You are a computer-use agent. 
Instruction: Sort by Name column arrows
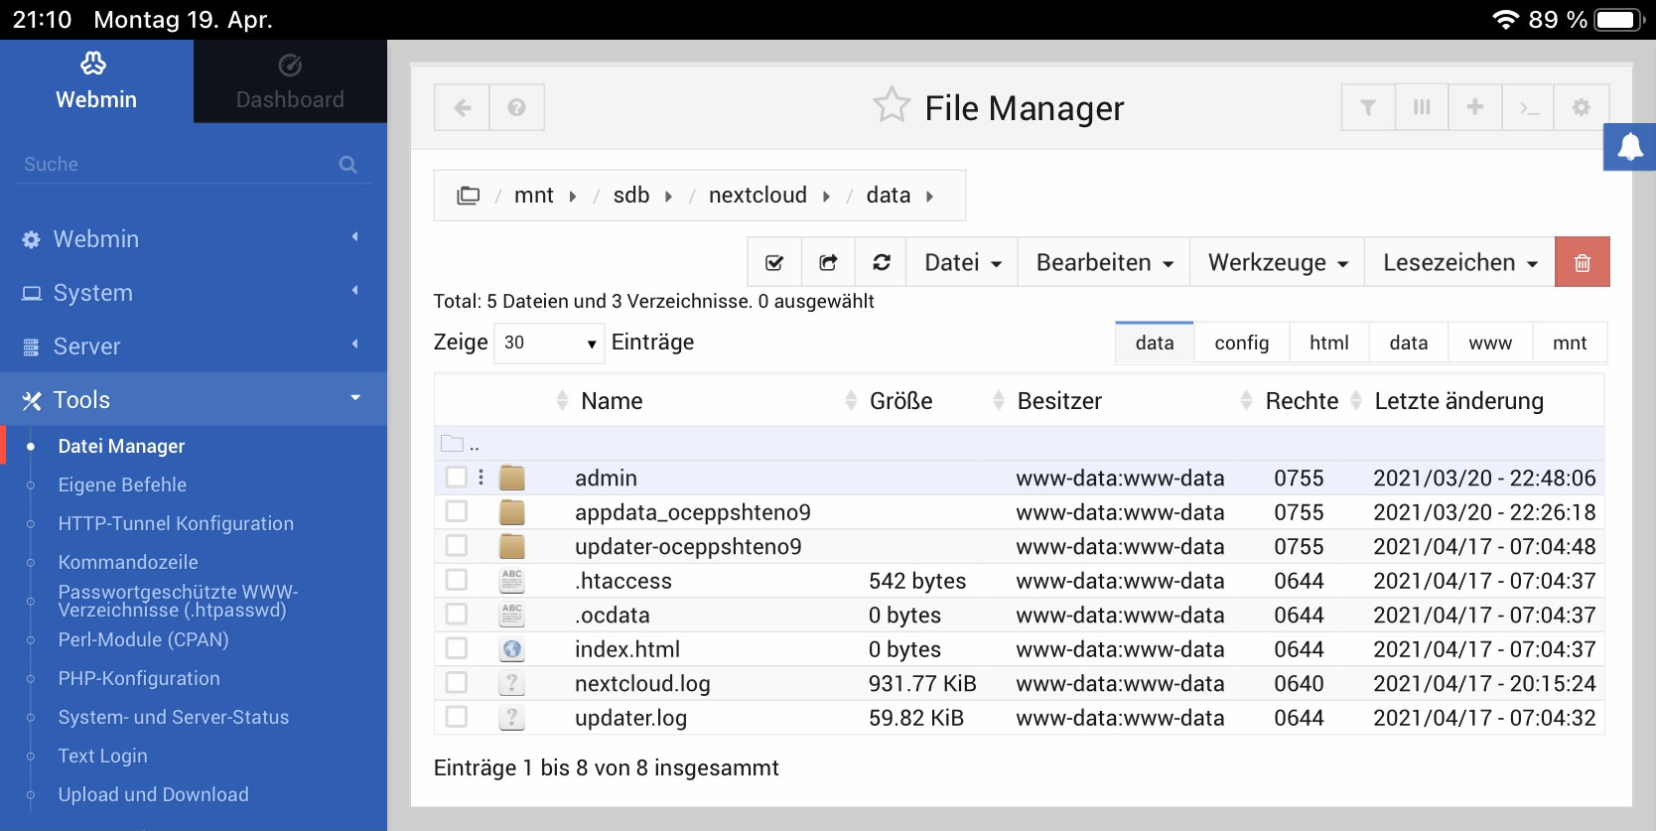[562, 400]
